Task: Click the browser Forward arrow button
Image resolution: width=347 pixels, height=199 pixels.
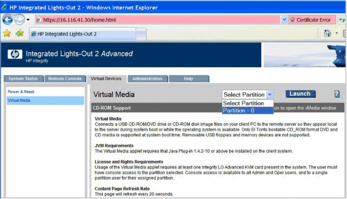Action: (x=19, y=20)
